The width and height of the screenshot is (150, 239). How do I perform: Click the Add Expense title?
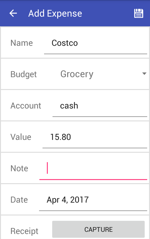click(x=55, y=13)
